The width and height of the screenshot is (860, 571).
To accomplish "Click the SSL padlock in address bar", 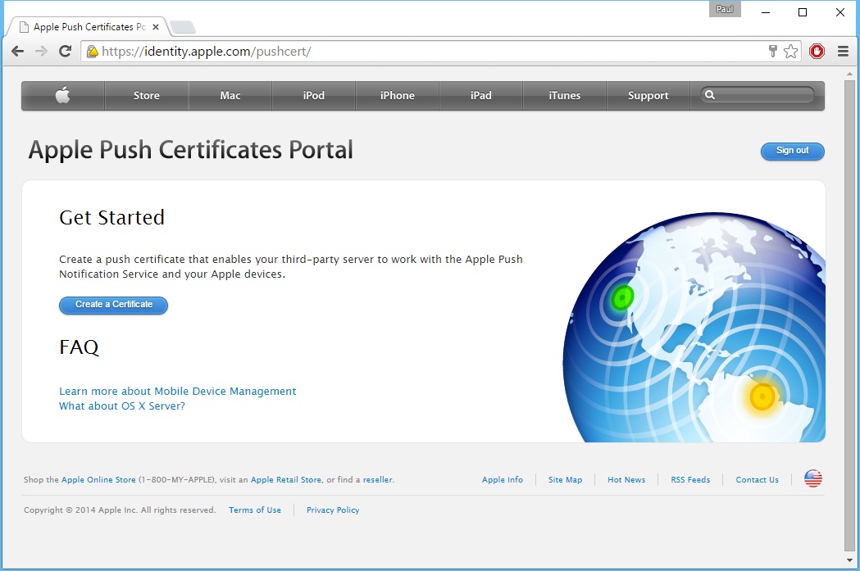I will [93, 52].
